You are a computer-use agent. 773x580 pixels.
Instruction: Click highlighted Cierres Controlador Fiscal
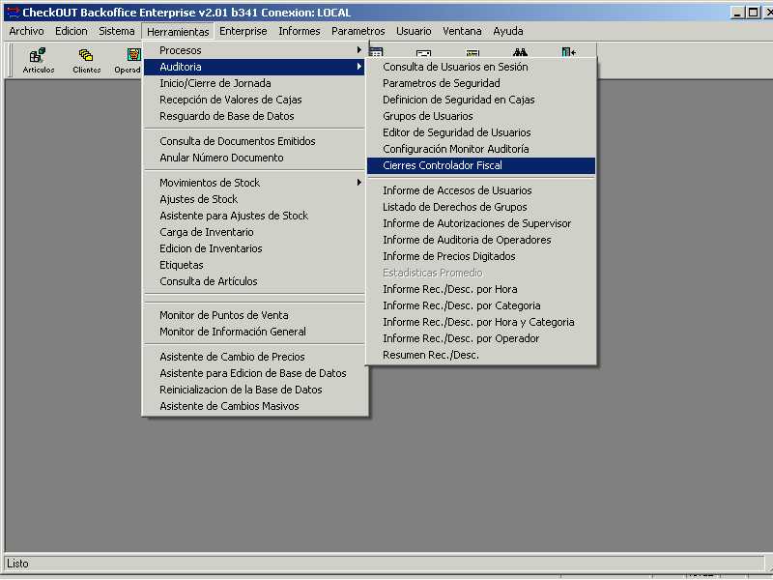tap(481, 165)
